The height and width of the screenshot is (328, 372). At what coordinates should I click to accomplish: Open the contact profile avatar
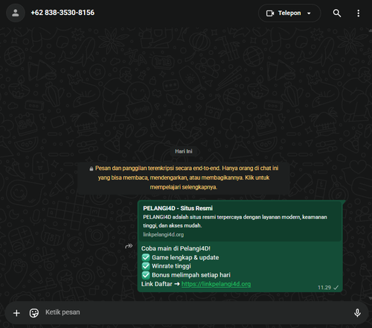pos(16,13)
